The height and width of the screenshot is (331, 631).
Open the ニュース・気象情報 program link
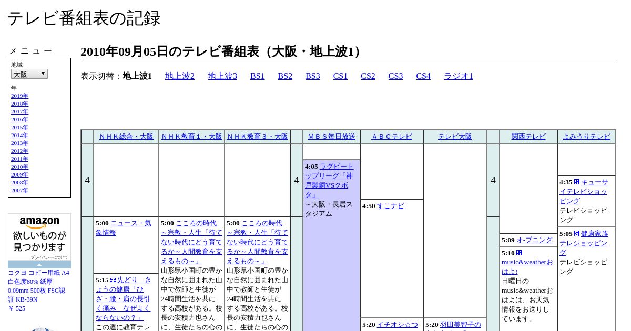pyautogui.click(x=124, y=228)
